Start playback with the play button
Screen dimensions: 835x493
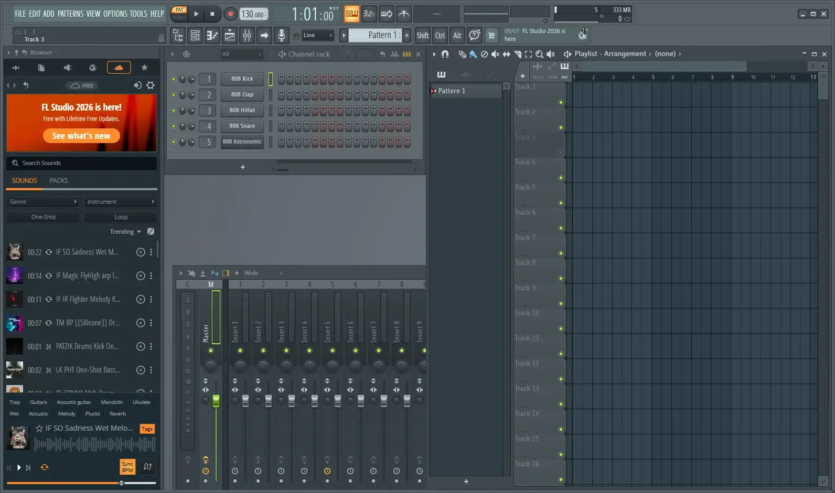[x=196, y=14]
